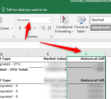111x99 pixels.
Task: Open Format as Table menu
Action: click(81, 25)
